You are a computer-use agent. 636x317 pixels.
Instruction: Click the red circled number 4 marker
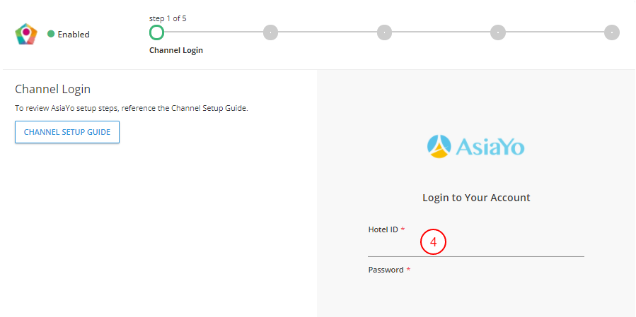(433, 241)
